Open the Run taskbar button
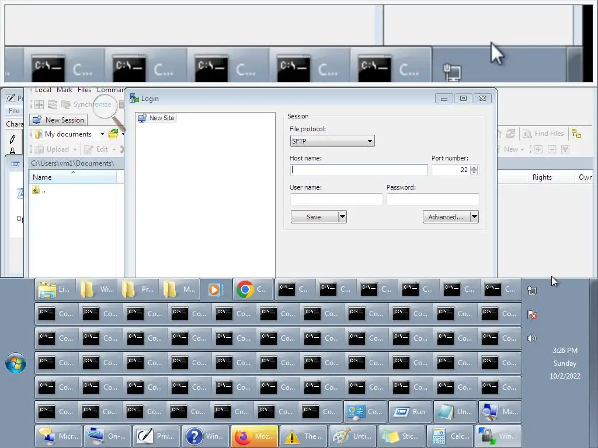Screen dimensions: 598x448 [410, 412]
